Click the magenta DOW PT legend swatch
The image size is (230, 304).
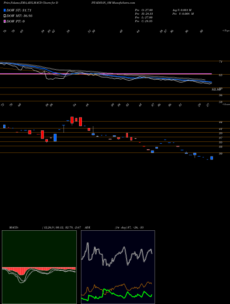tap(5, 21)
